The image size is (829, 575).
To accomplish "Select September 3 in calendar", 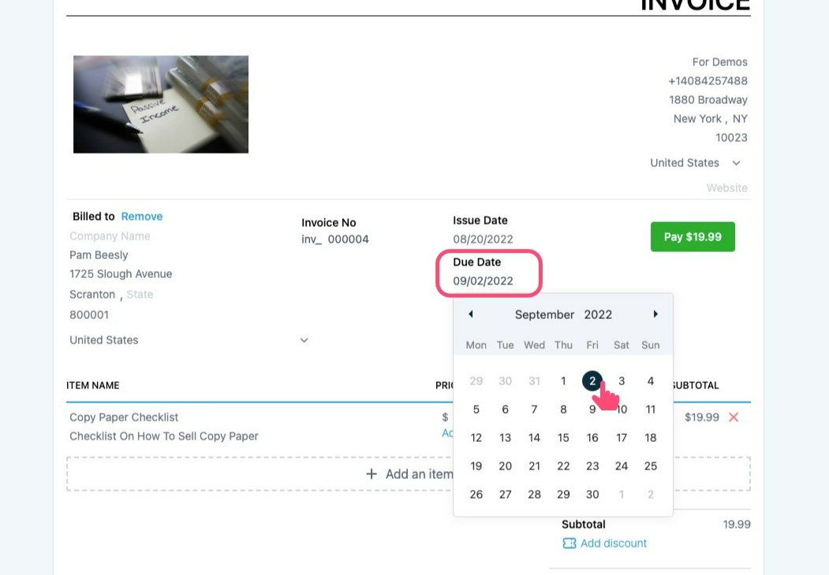I will click(x=622, y=380).
